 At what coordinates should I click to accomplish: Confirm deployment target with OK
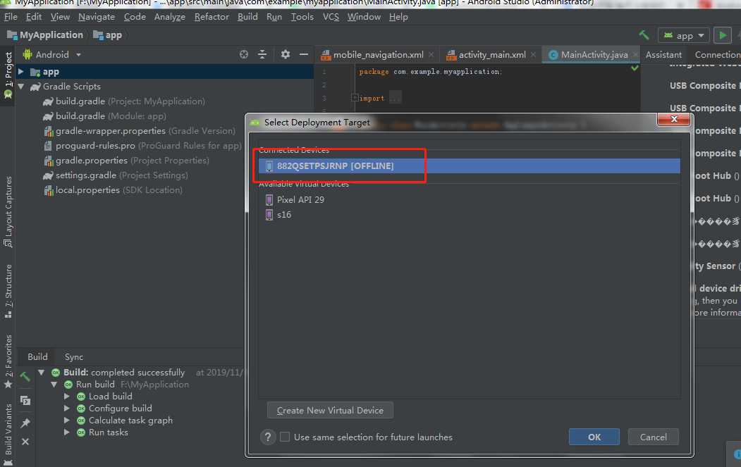(x=594, y=437)
